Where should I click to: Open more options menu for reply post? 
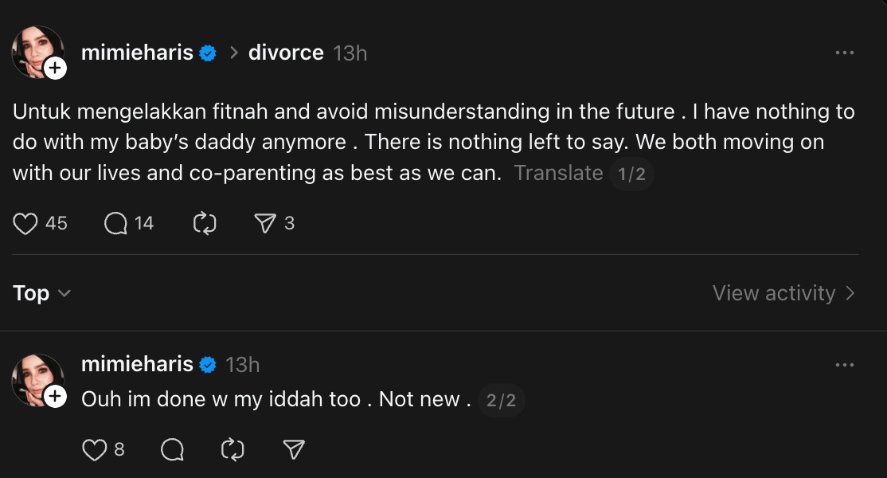point(844,365)
